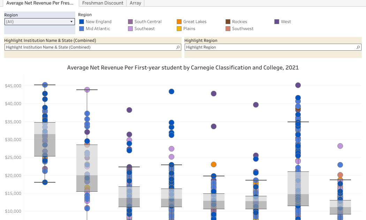Click the South Central legend swatch
Screen dimensions: 366x220
point(131,22)
